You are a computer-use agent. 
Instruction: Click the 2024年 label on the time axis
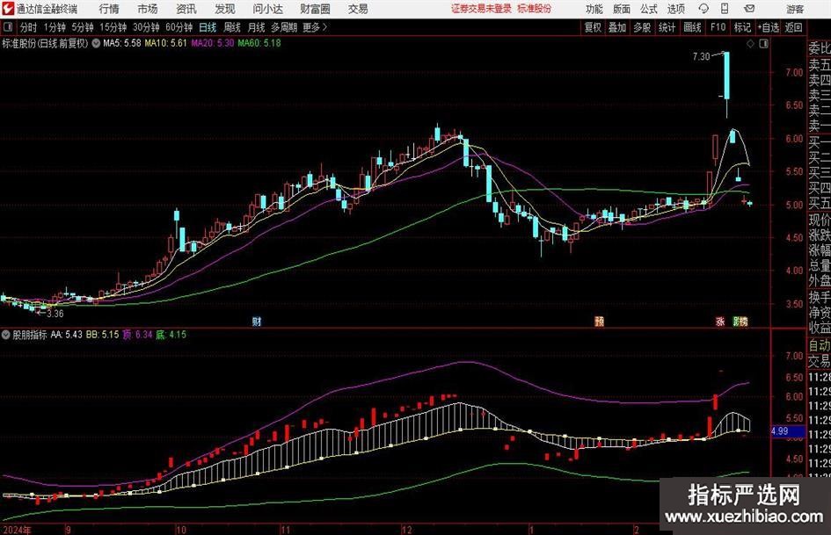tap(17, 530)
